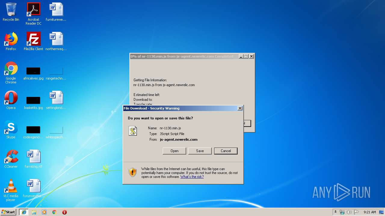Launch CCleaner from the desktop
This screenshot has width=385, height=216.
[11, 159]
